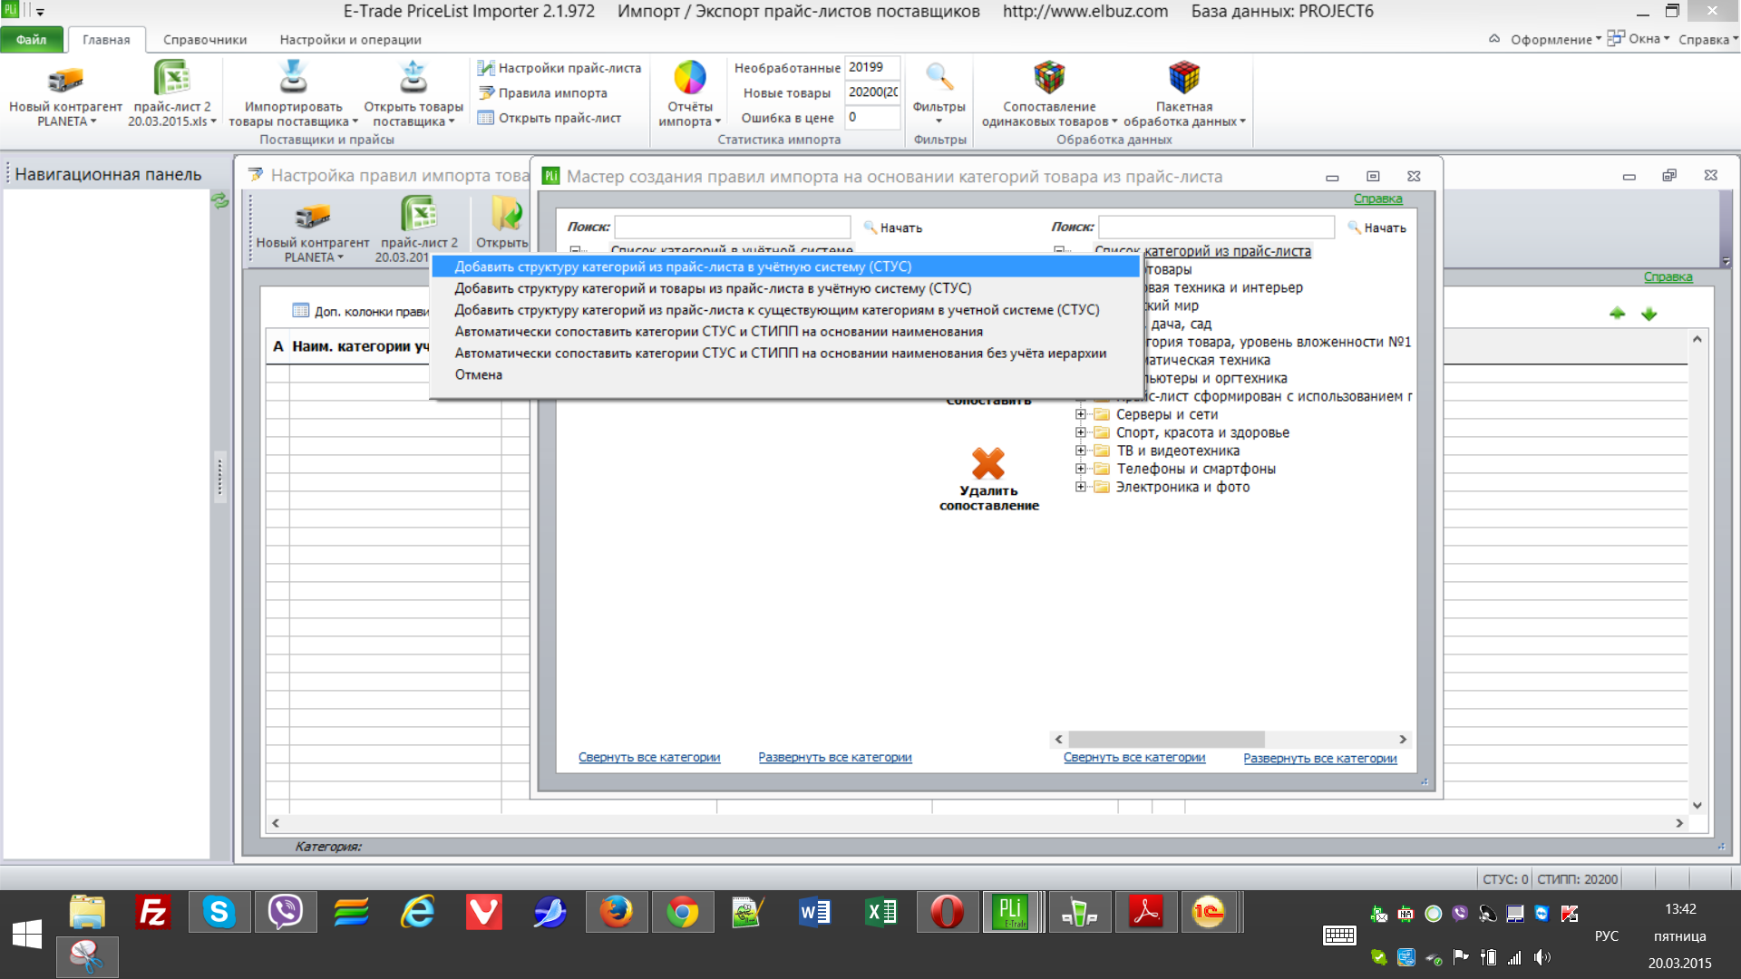The height and width of the screenshot is (979, 1741).
Task: Click the green up arrow in the rules window
Action: click(1618, 314)
